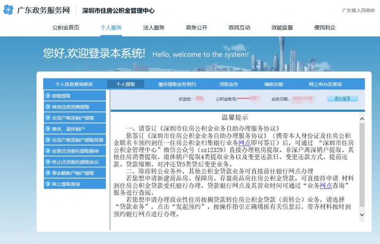The image size is (380, 244).
Task: Open the 公积金首页 navigation item
Action: click(66, 28)
